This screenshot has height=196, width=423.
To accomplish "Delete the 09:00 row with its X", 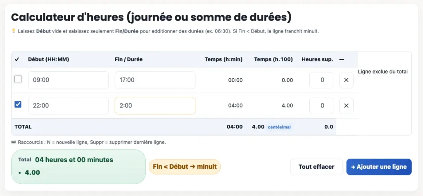I will point(346,80).
